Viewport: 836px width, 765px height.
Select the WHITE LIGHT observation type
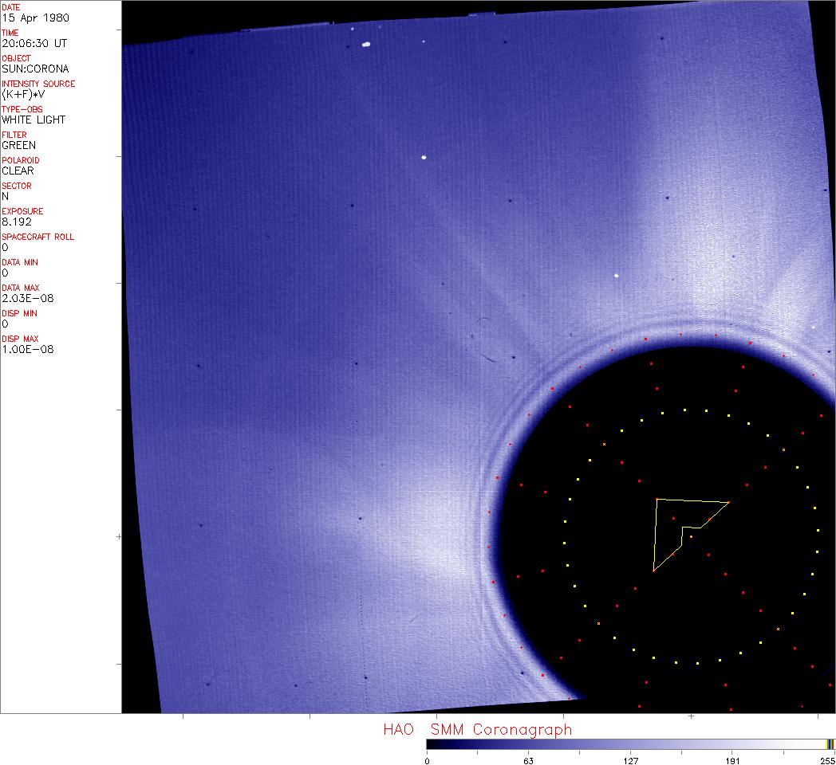coord(34,120)
